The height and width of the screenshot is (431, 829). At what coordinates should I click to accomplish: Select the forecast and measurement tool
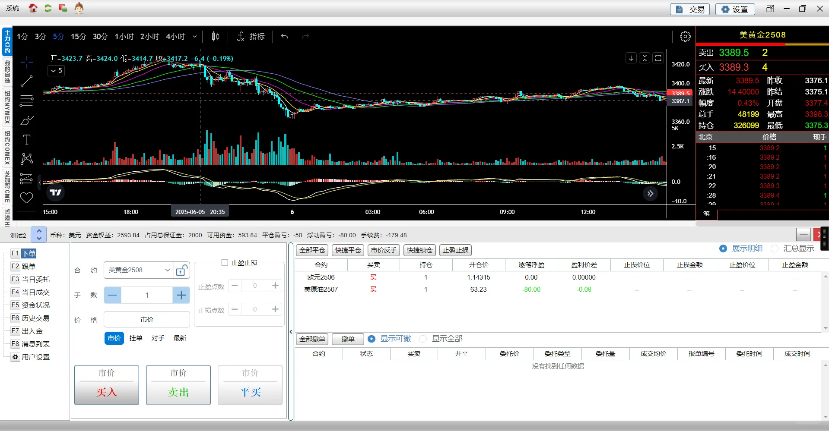coord(27,178)
